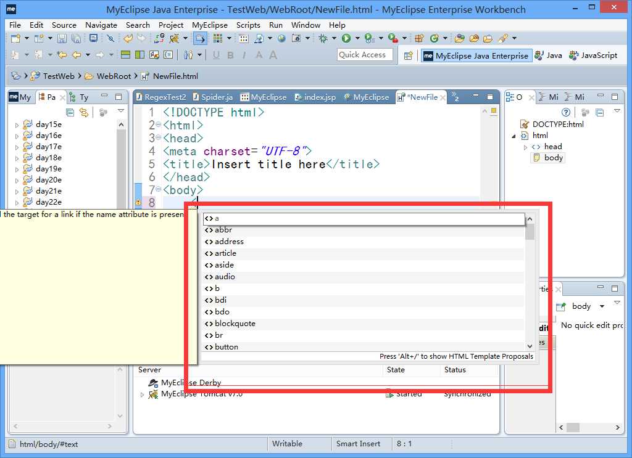Switch to the index.jsp editor tab

click(315, 97)
